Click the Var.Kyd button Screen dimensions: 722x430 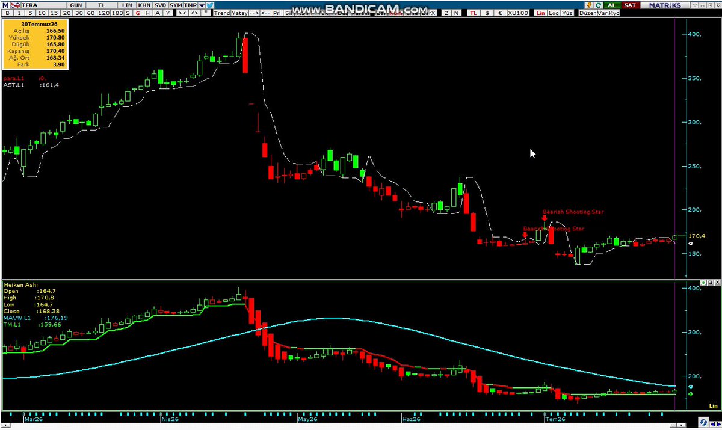coord(608,13)
